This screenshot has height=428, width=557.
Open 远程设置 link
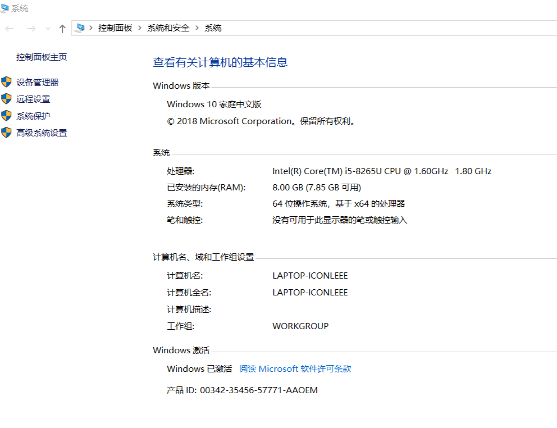pyautogui.click(x=33, y=99)
